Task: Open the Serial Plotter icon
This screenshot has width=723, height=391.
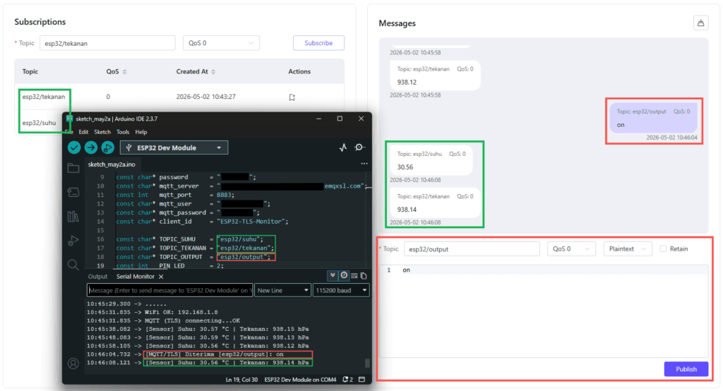Action: [343, 148]
